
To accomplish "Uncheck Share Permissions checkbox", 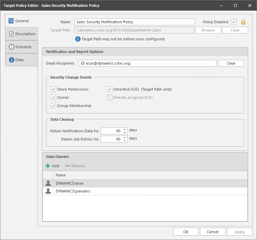I will click(53, 89).
